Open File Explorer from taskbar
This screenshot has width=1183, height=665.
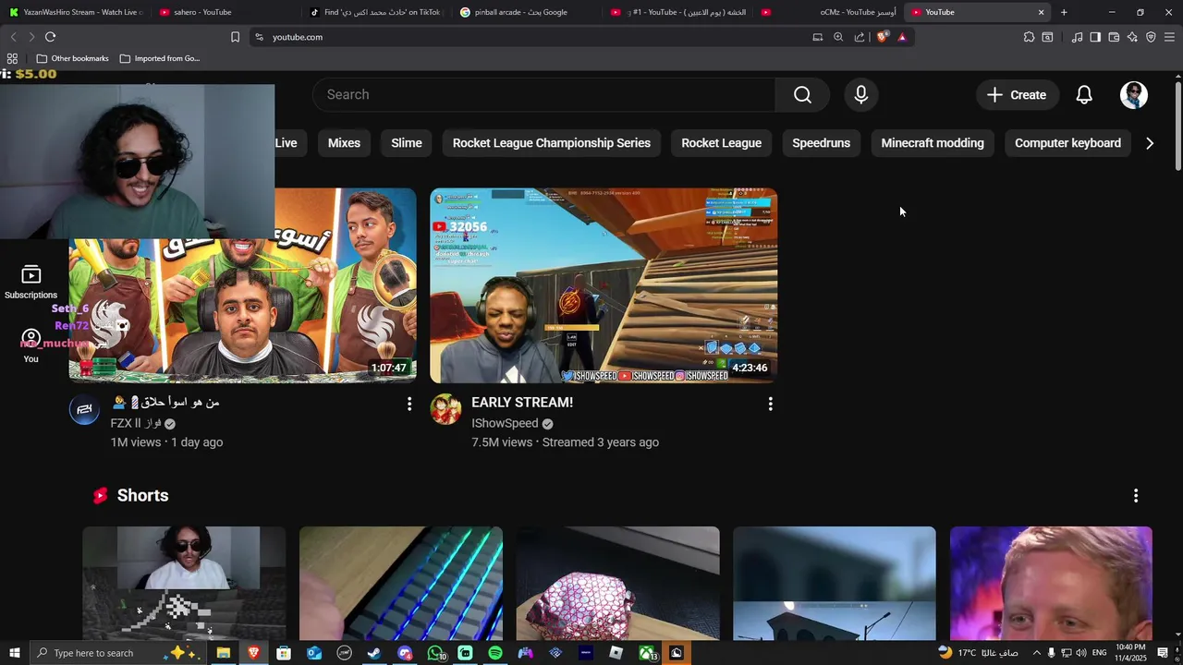(x=223, y=653)
